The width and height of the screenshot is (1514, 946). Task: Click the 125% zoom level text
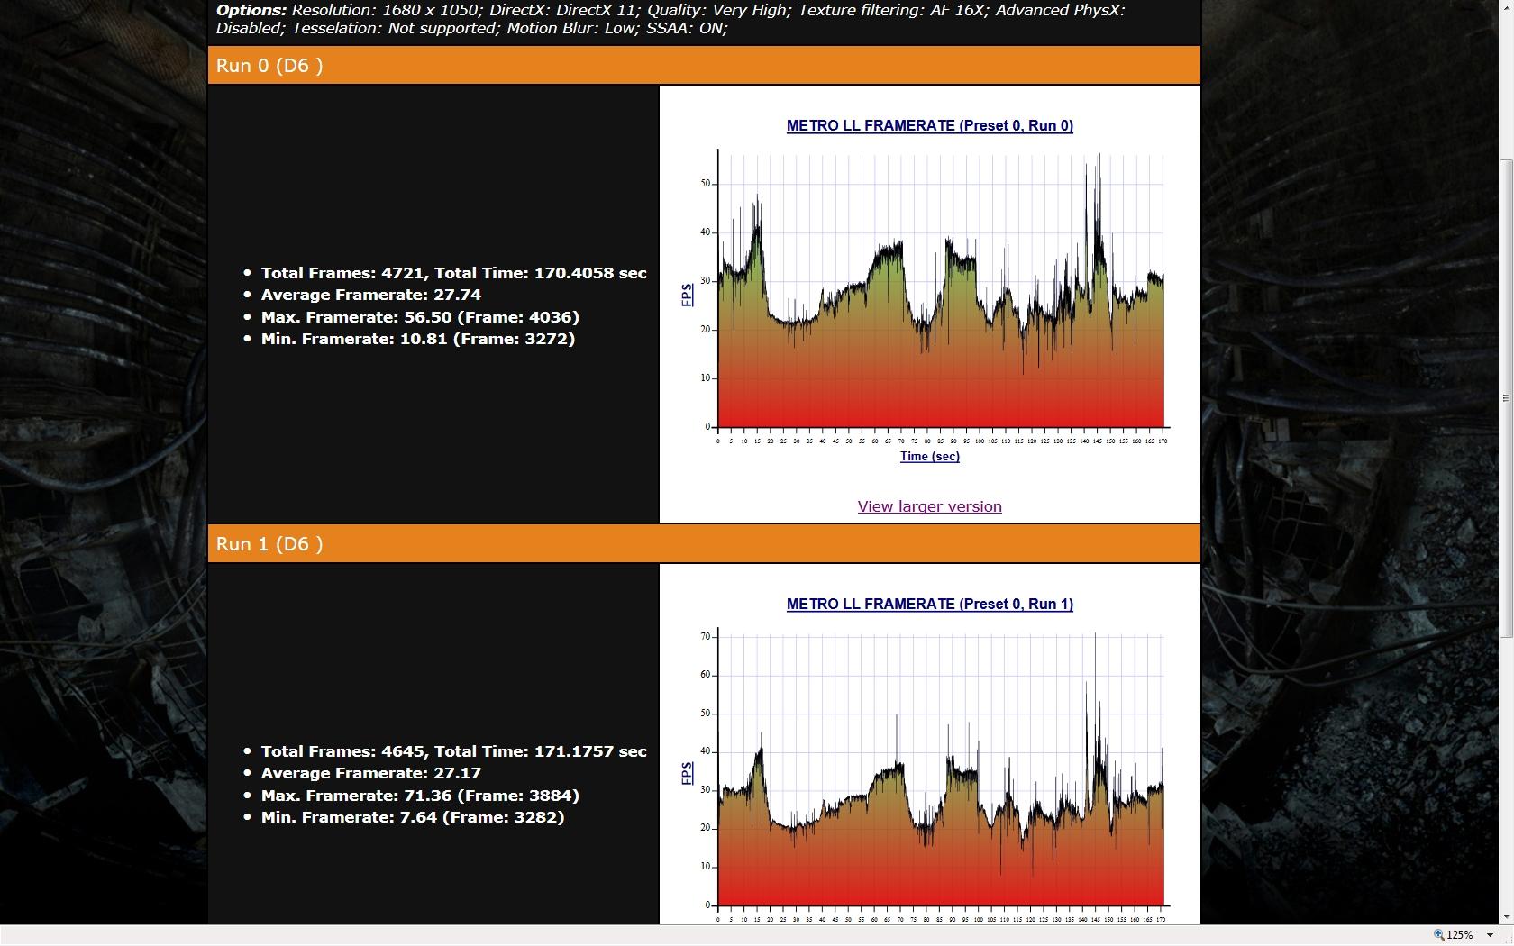tap(1459, 935)
